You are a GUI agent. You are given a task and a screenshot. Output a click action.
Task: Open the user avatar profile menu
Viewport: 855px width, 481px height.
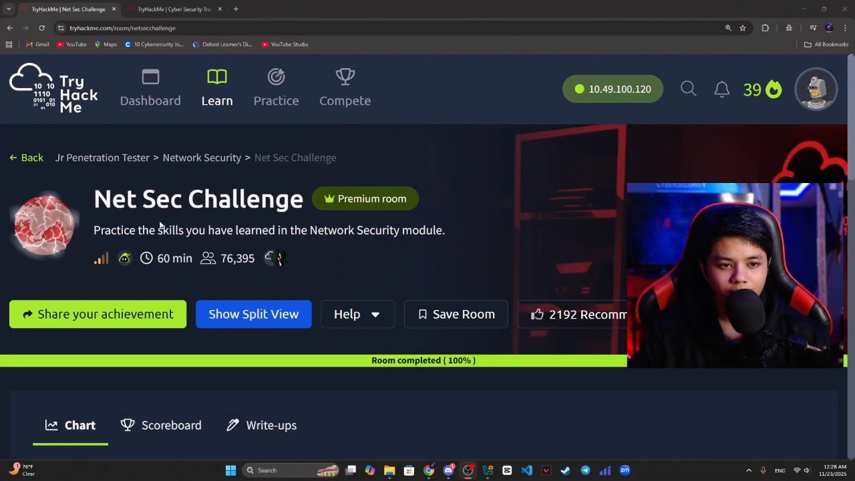(816, 89)
